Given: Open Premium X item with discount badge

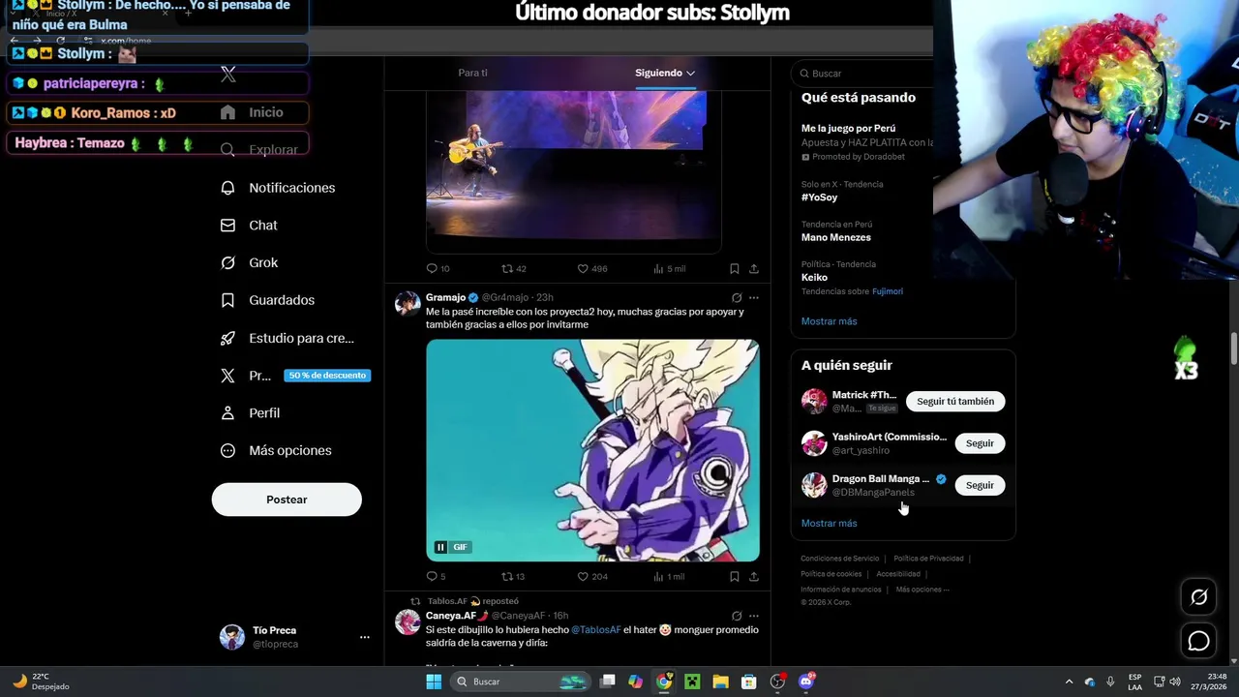Looking at the screenshot, I should (294, 376).
